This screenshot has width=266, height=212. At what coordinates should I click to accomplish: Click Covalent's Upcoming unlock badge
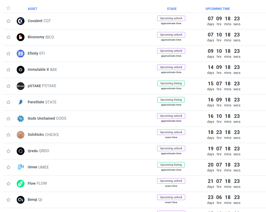(x=171, y=18)
